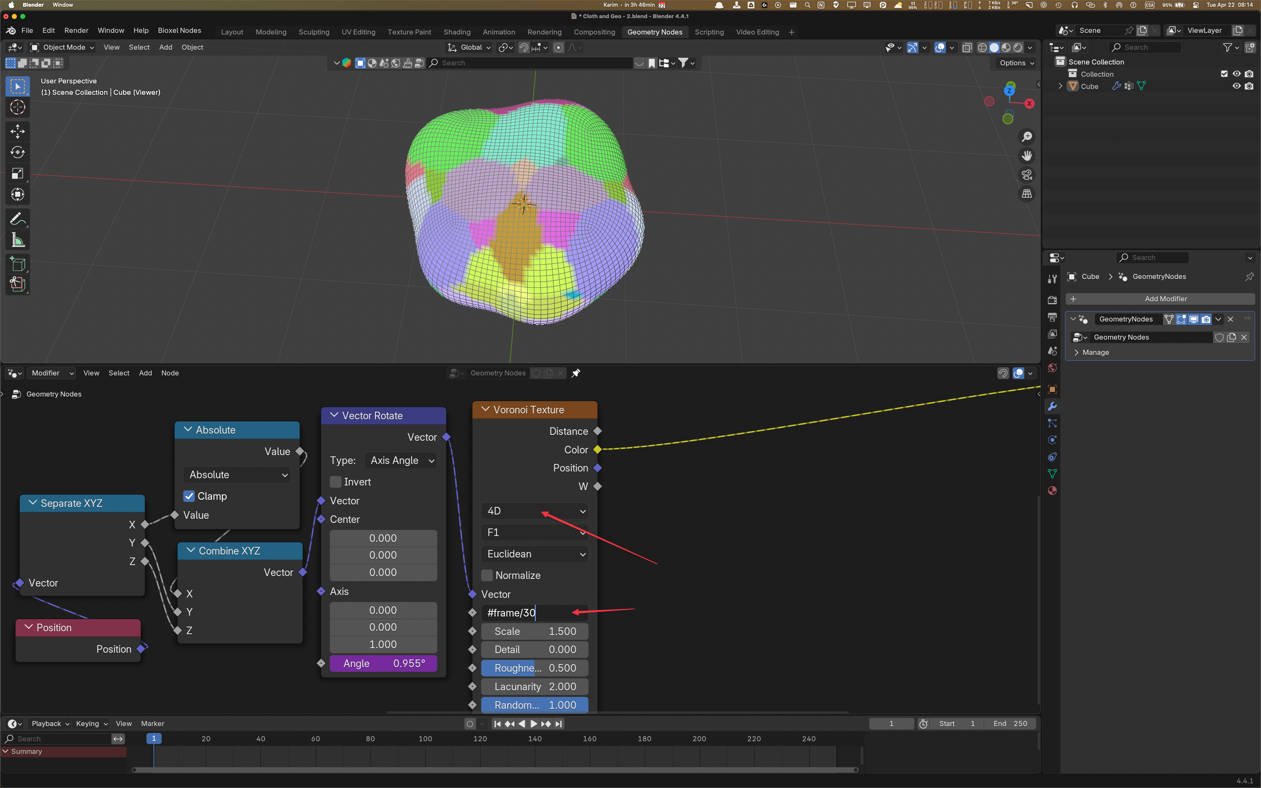Expand the Cube item in outliner

click(1060, 86)
